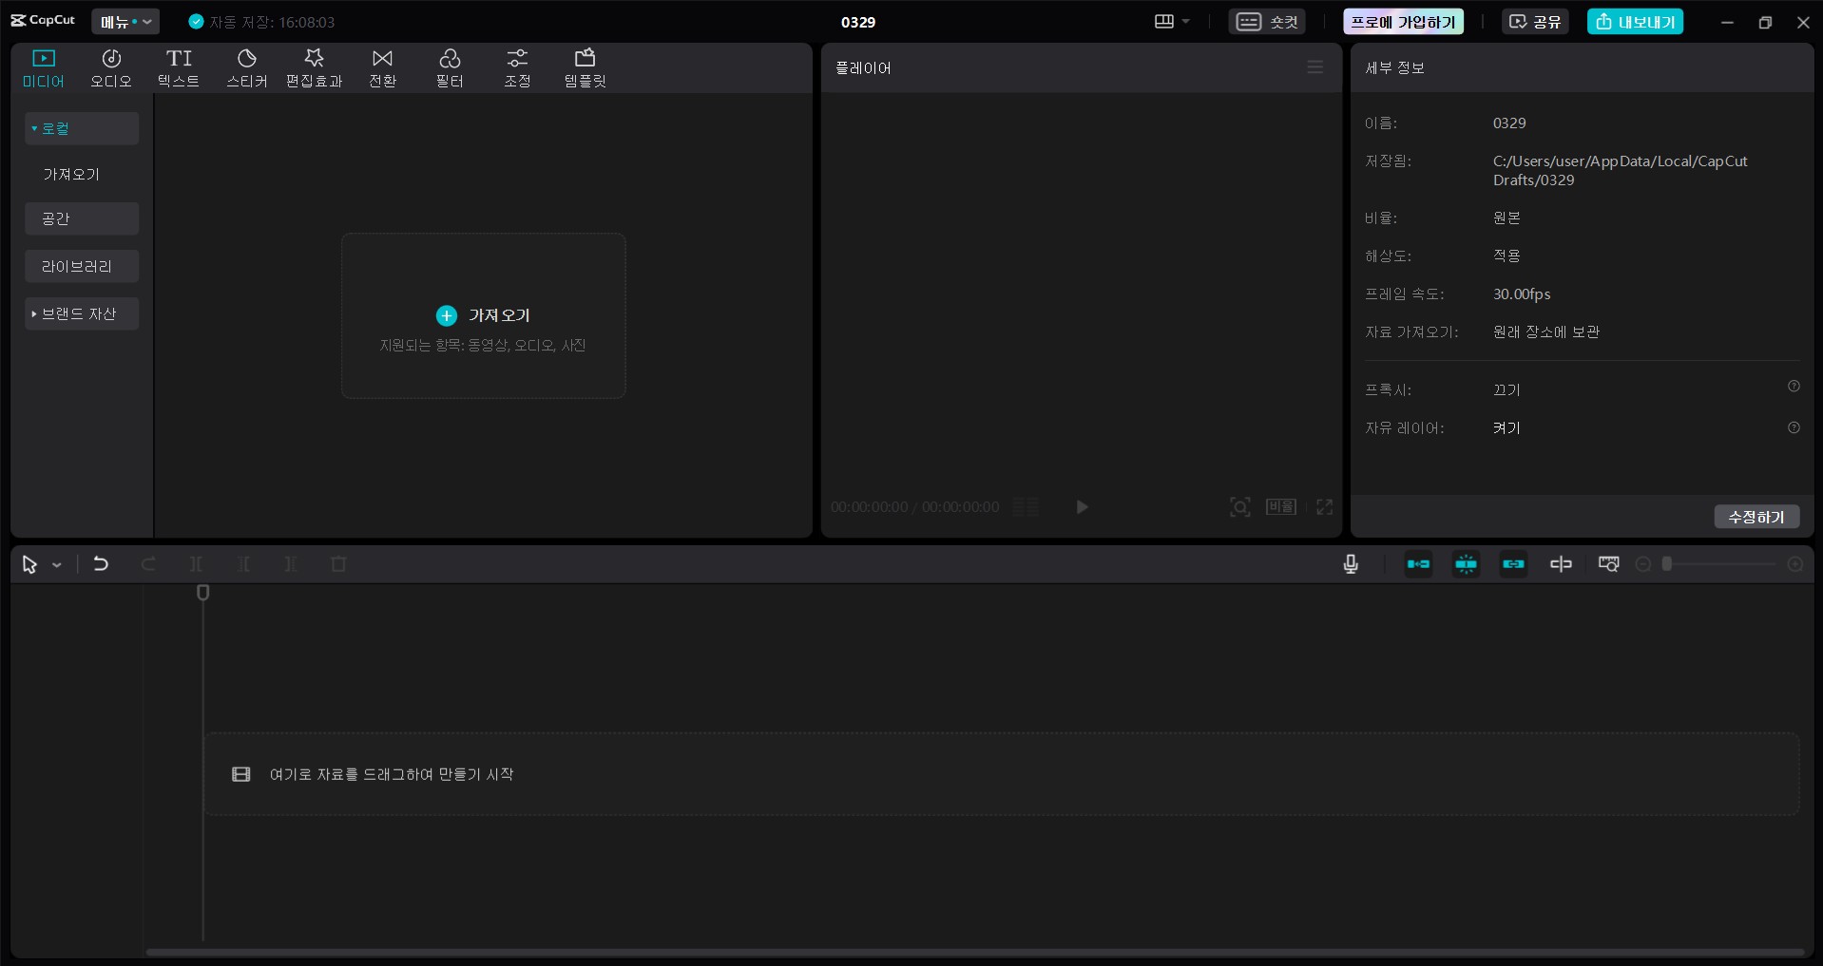This screenshot has height=966, width=1823.
Task: Toggle main track magnet
Action: point(1418,564)
